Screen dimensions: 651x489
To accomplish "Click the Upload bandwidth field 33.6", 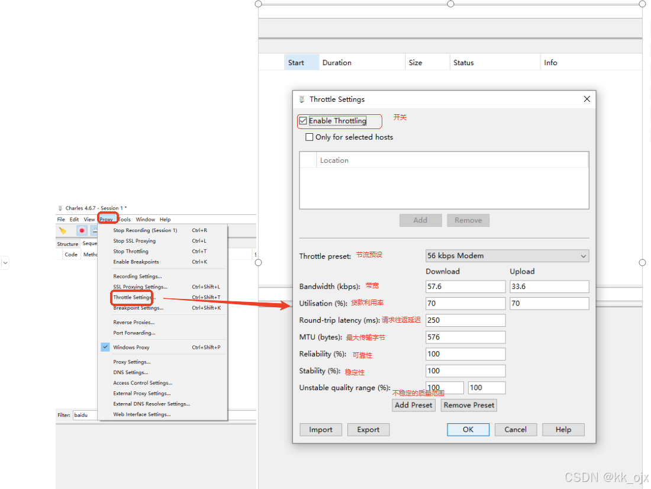I will click(549, 287).
